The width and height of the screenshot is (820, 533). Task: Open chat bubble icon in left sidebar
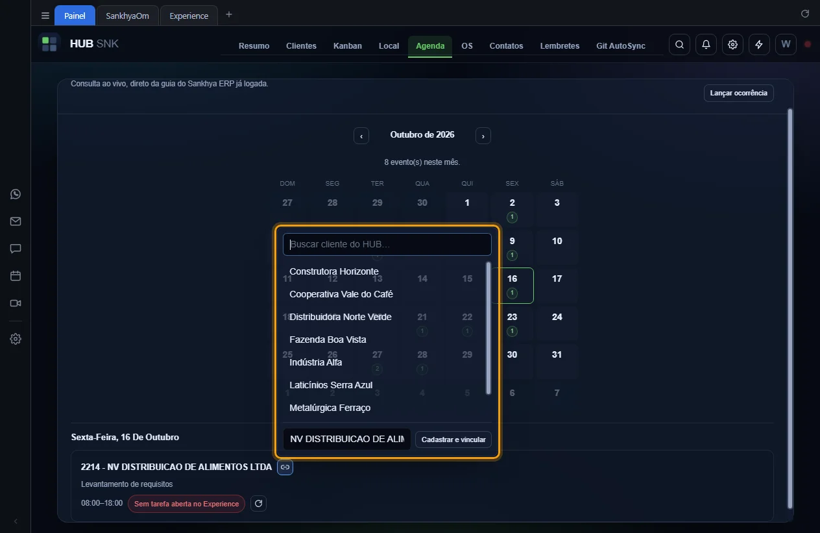click(x=16, y=249)
